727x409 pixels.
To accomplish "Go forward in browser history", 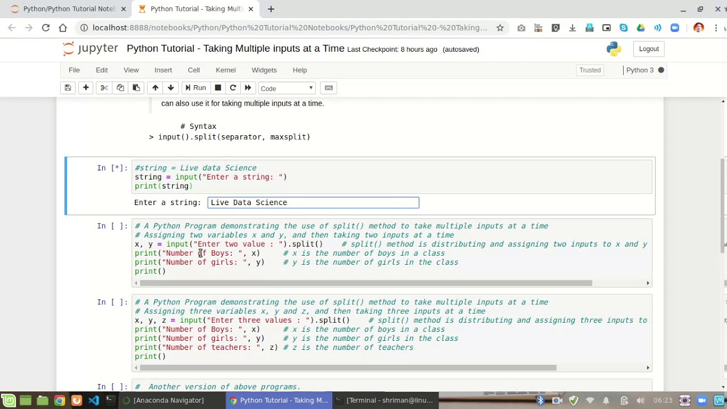I will (x=28, y=28).
